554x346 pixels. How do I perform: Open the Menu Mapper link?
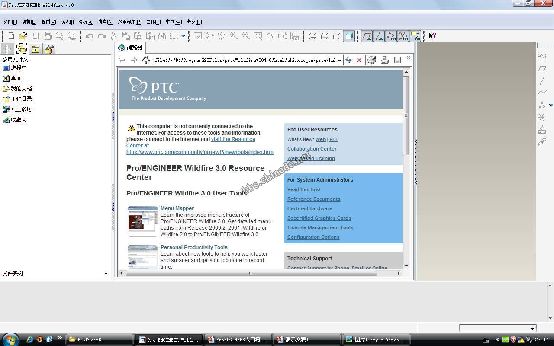point(177,208)
